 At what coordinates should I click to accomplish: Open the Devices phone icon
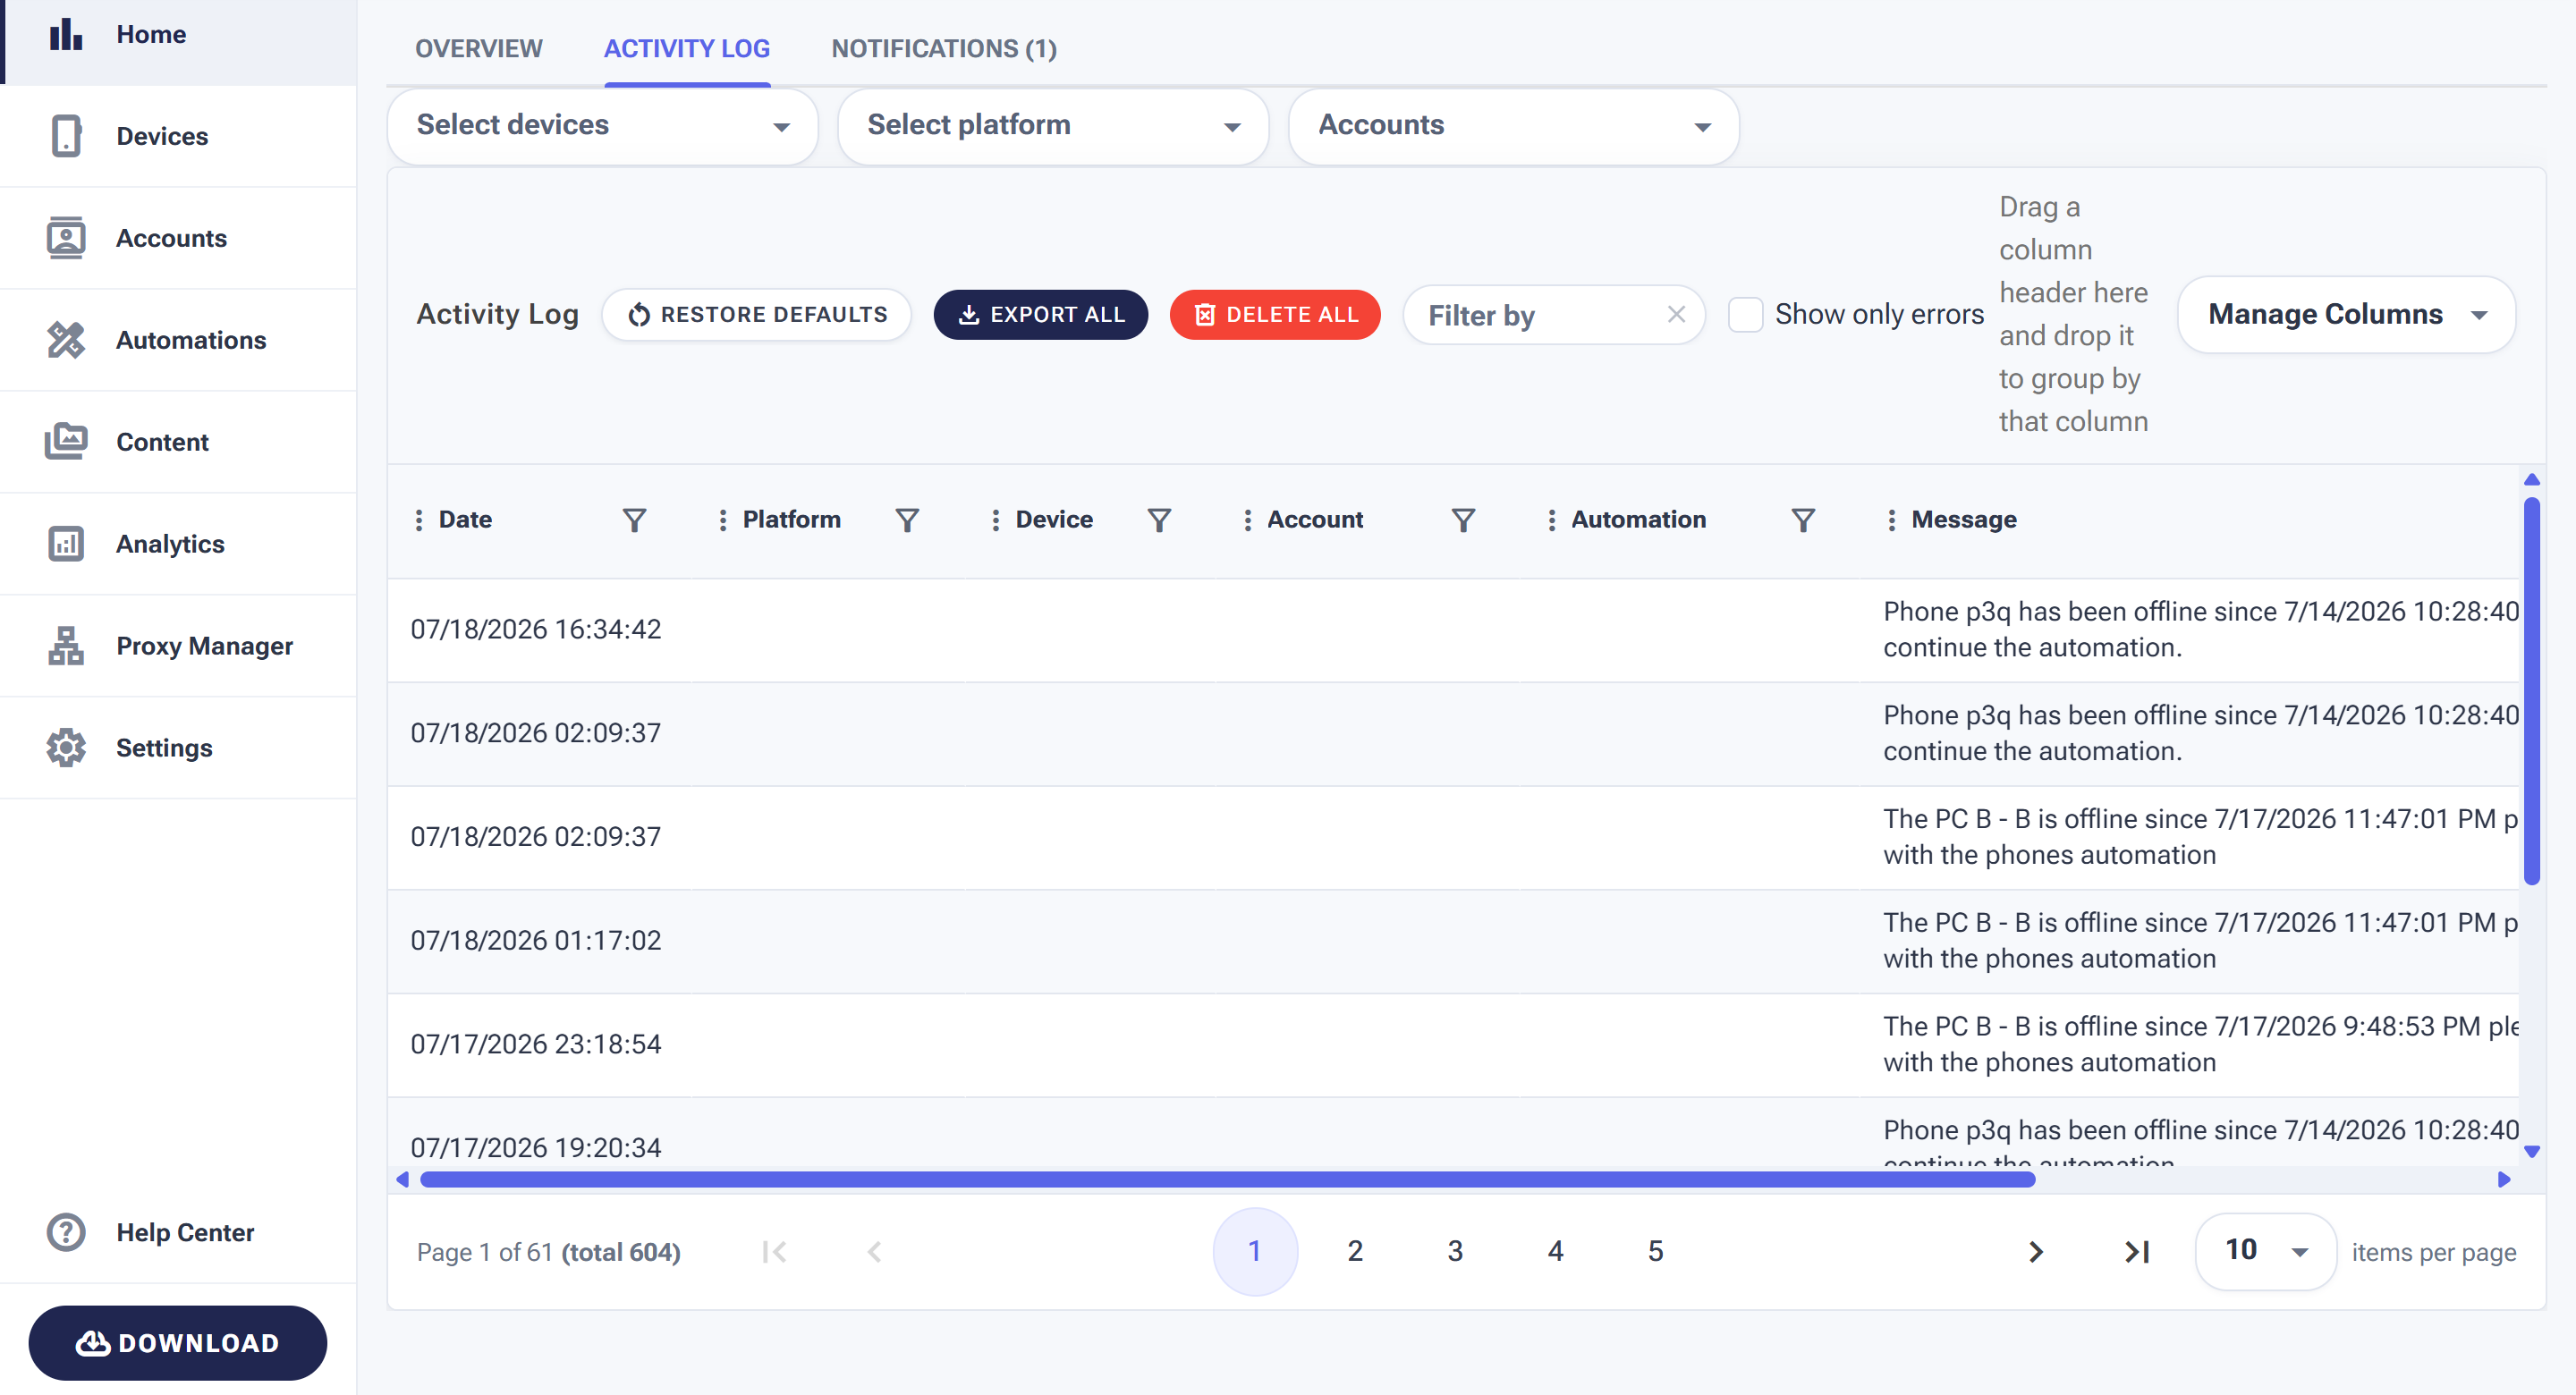(x=66, y=136)
